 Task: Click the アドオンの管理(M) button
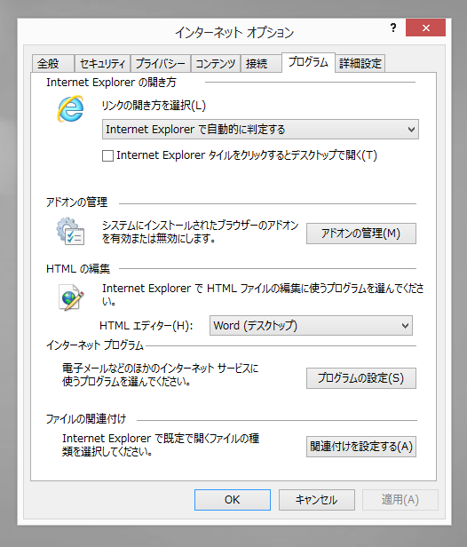tap(361, 234)
